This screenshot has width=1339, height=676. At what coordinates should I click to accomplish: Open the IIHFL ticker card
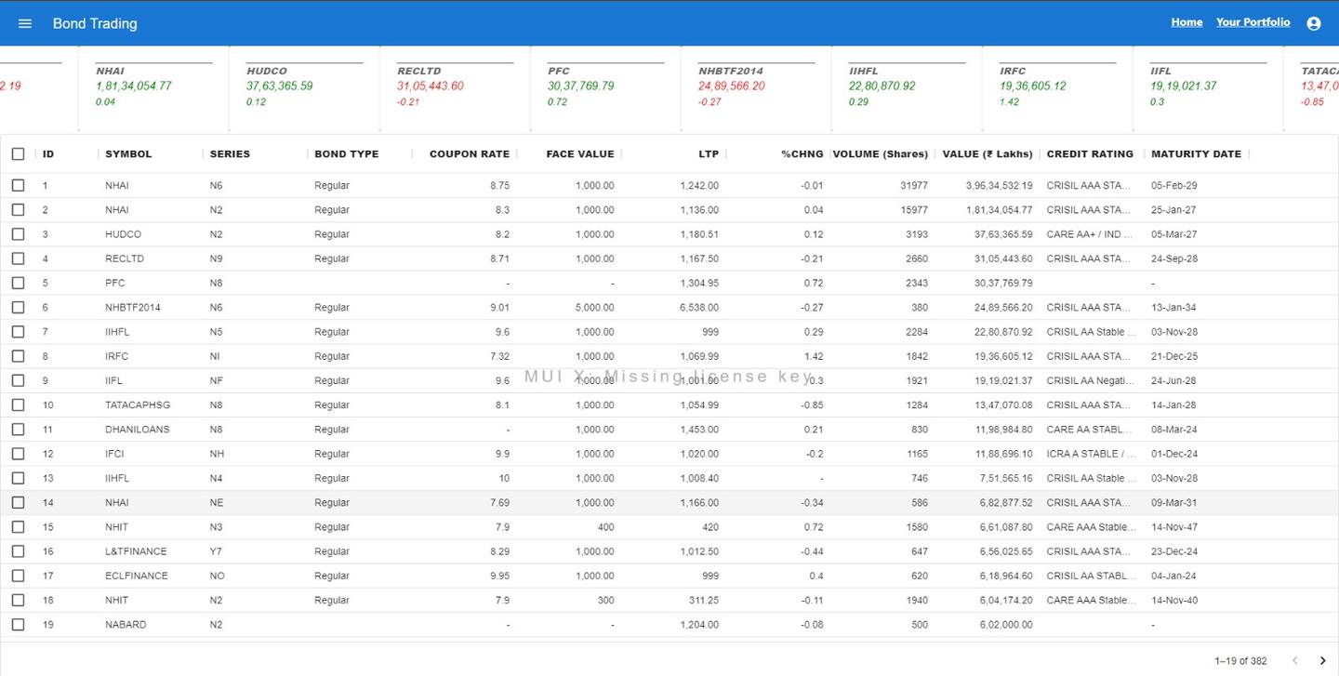coord(908,86)
